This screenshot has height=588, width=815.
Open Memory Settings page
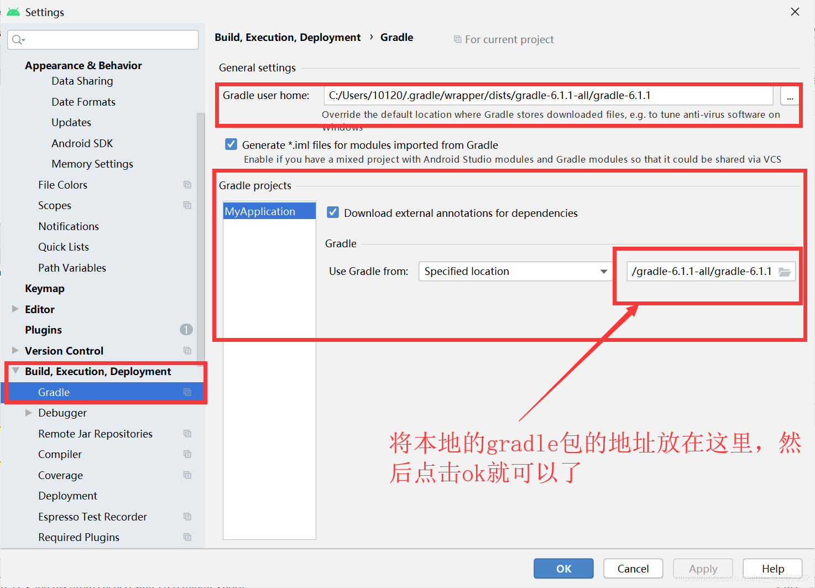[92, 164]
